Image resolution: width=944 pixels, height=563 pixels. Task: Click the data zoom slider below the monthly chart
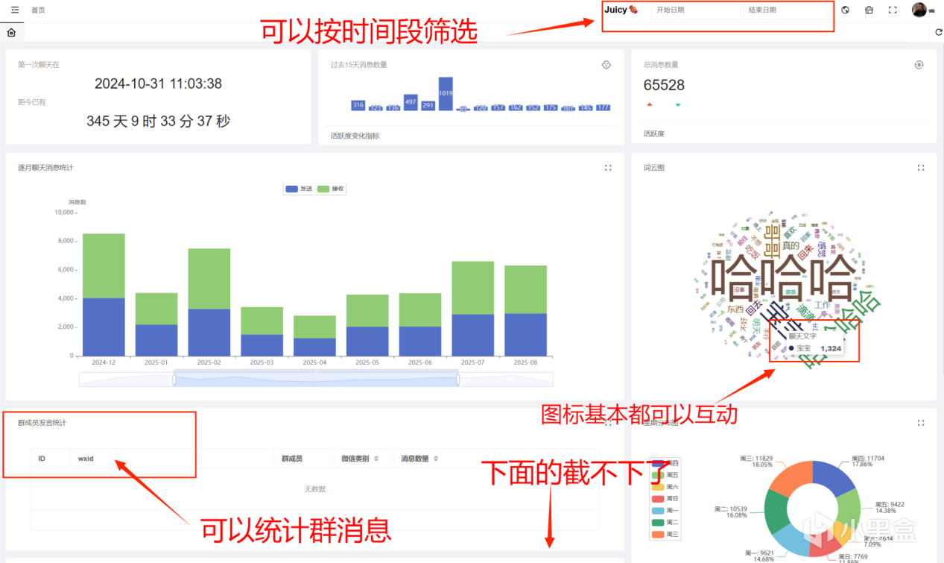coord(313,379)
